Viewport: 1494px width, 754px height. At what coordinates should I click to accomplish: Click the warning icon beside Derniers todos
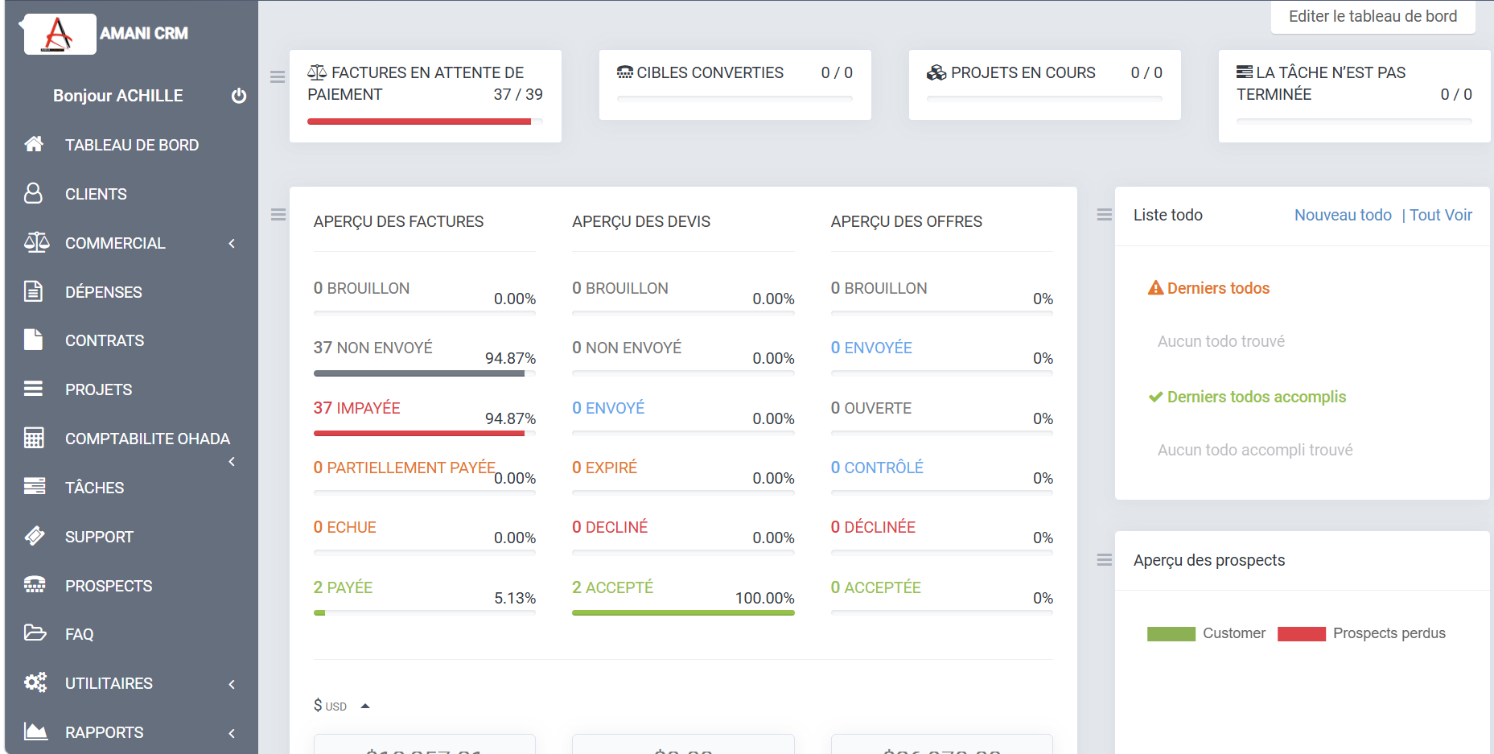[x=1156, y=288]
